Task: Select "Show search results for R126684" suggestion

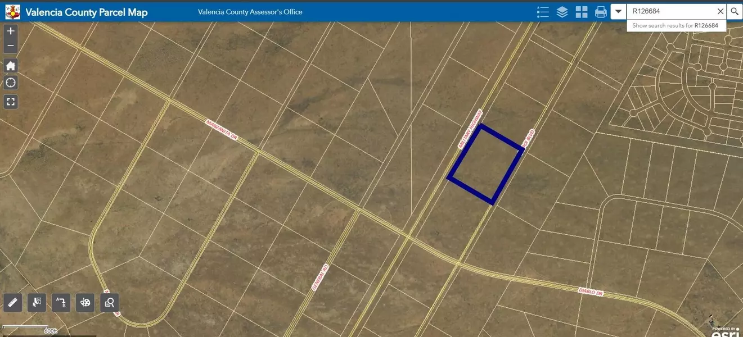Action: (677, 26)
